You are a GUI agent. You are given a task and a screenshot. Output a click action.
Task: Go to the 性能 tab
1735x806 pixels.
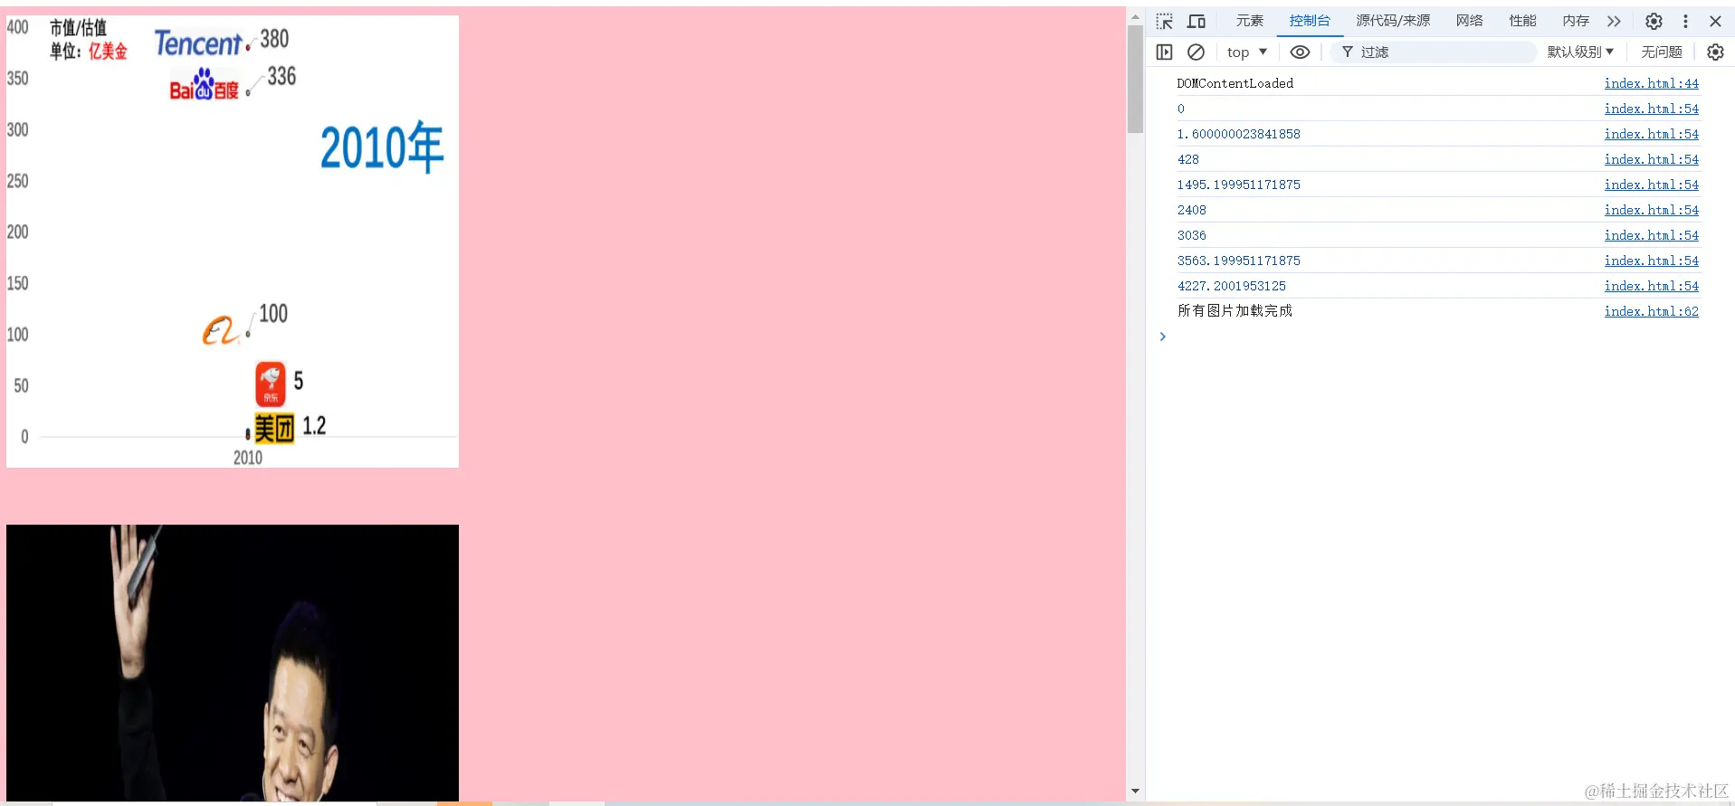tap(1522, 21)
